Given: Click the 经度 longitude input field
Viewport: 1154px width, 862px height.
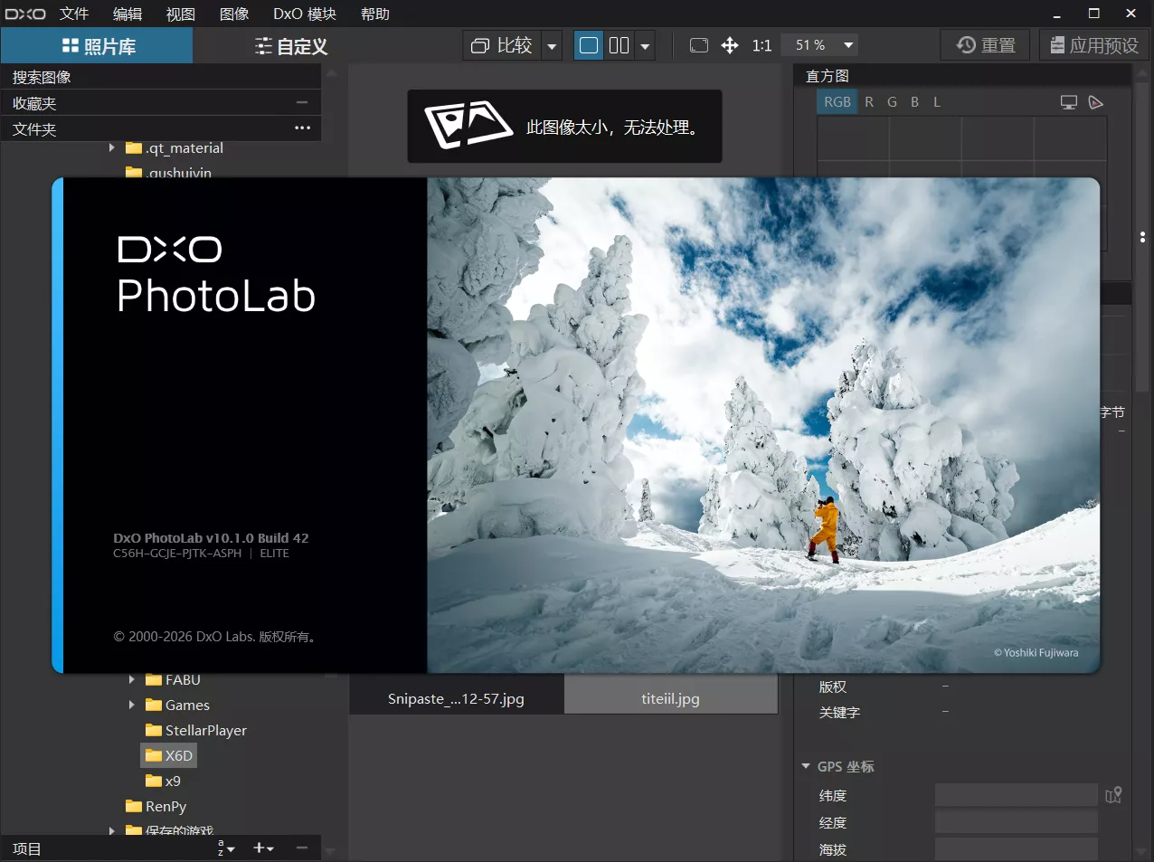Looking at the screenshot, I should [1017, 822].
